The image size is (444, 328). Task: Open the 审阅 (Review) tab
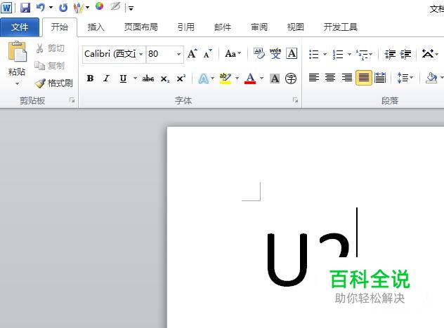(x=259, y=27)
